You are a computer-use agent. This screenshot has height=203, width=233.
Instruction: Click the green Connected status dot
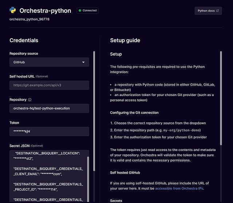(80, 11)
